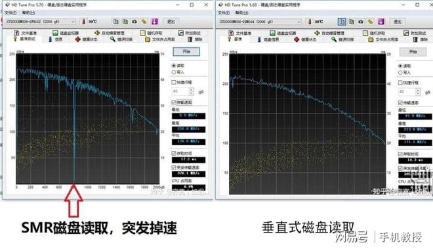Click thermometer temperature icon showing 30℃

click(310, 22)
